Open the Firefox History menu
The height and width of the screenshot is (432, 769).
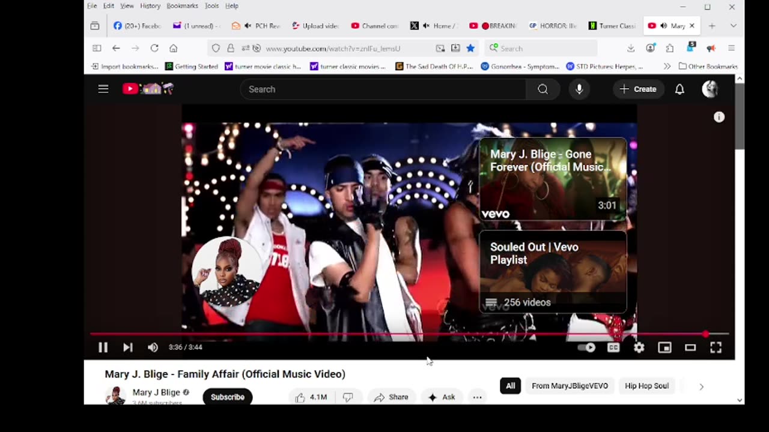(150, 6)
